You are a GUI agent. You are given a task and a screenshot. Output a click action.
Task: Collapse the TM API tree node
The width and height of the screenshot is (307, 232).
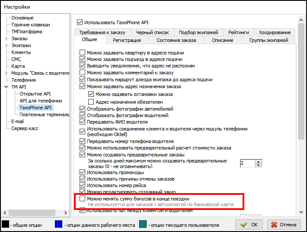(6, 87)
